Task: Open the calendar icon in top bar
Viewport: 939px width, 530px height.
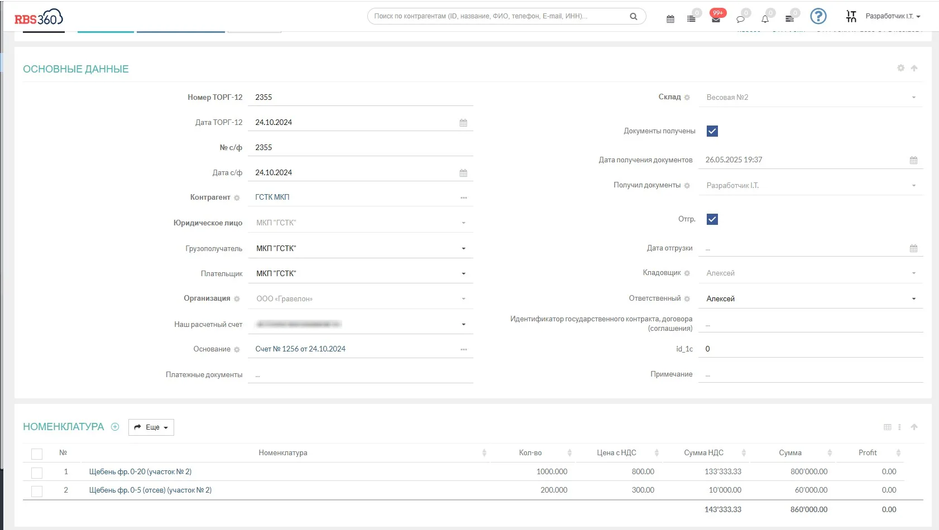Action: tap(670, 19)
